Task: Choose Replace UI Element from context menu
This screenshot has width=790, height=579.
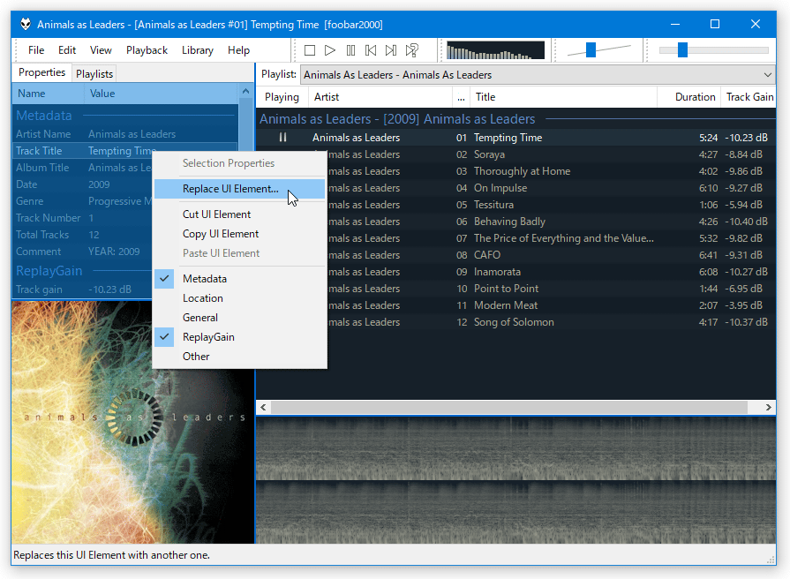Action: tap(240, 189)
